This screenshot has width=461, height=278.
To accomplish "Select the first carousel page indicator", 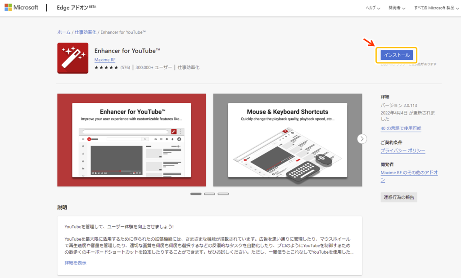I will (x=196, y=194).
